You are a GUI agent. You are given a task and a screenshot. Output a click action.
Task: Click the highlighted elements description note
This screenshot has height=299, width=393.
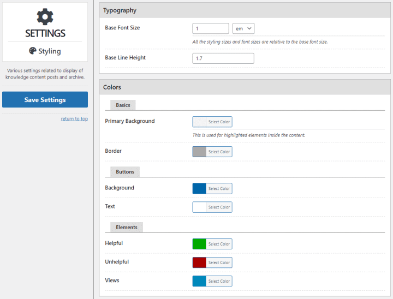click(x=249, y=135)
